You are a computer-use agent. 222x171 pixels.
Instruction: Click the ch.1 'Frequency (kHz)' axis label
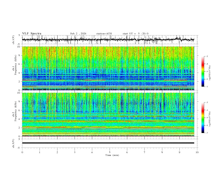[16, 65]
